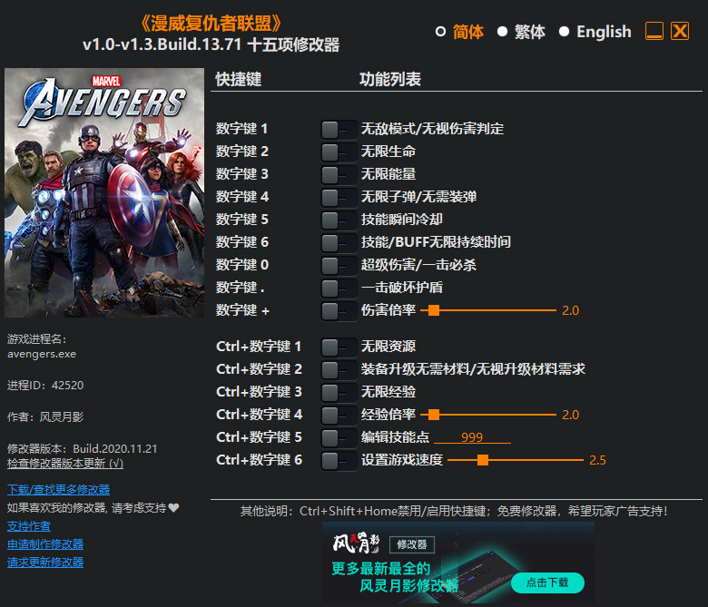Click the Ctrl+数字键 1 hotkey label
This screenshot has height=607, width=708.
[259, 347]
